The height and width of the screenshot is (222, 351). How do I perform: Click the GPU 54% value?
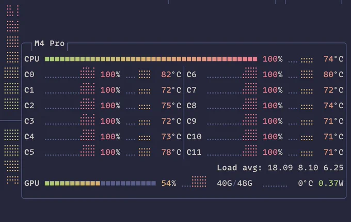[169, 183]
